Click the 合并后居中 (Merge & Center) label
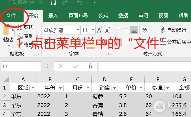Viewport: 191px width, 117px height. [x=179, y=42]
